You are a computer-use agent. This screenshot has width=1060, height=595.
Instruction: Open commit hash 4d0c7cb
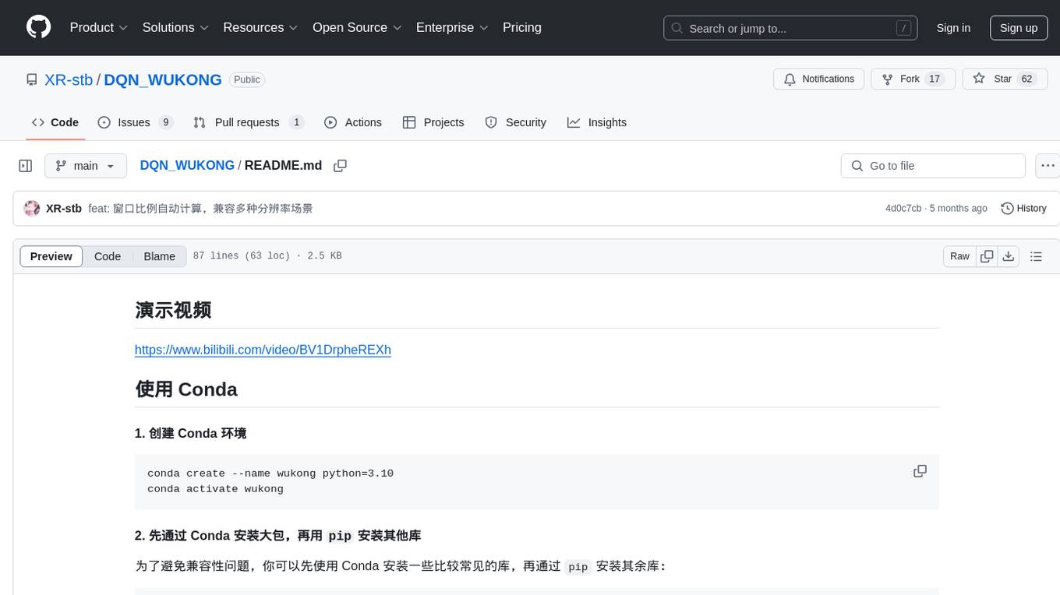(903, 208)
